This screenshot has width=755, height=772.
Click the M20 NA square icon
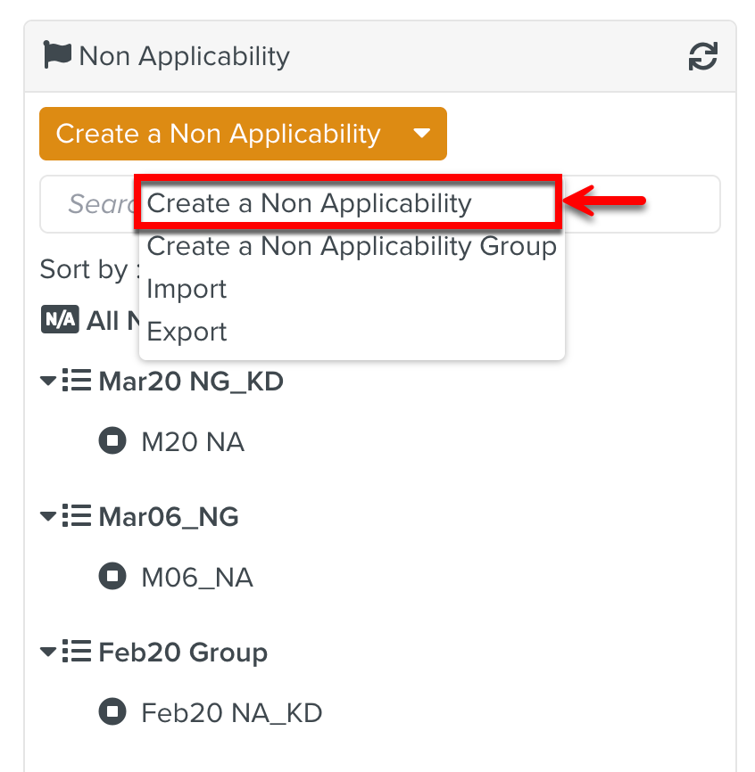point(112,441)
